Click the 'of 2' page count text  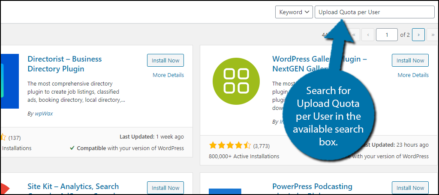405,35
